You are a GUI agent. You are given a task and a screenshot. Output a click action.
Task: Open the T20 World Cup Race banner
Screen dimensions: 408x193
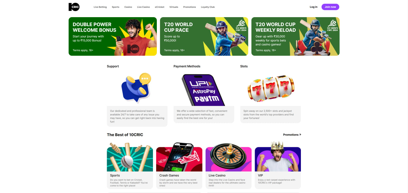coord(204,37)
